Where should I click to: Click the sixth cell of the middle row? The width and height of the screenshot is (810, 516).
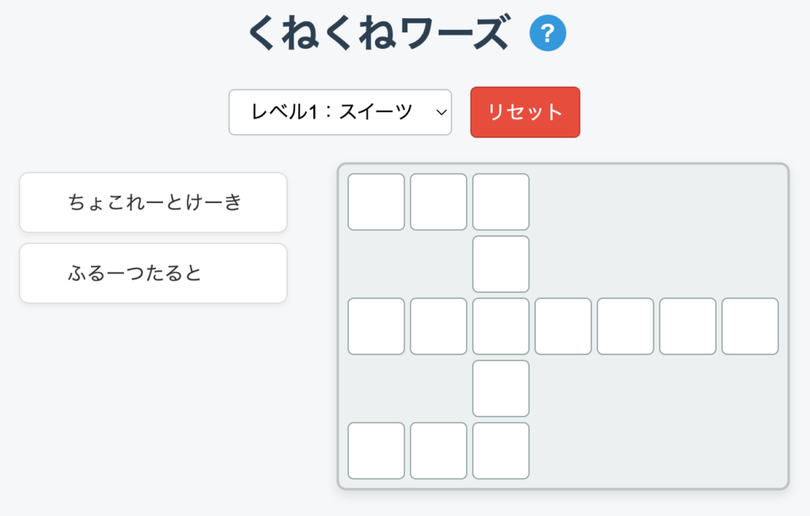point(687,326)
